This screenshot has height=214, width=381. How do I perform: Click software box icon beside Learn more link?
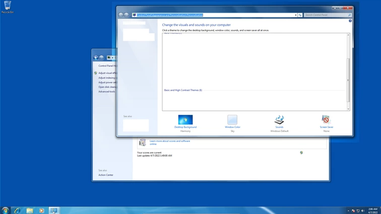pos(143,142)
